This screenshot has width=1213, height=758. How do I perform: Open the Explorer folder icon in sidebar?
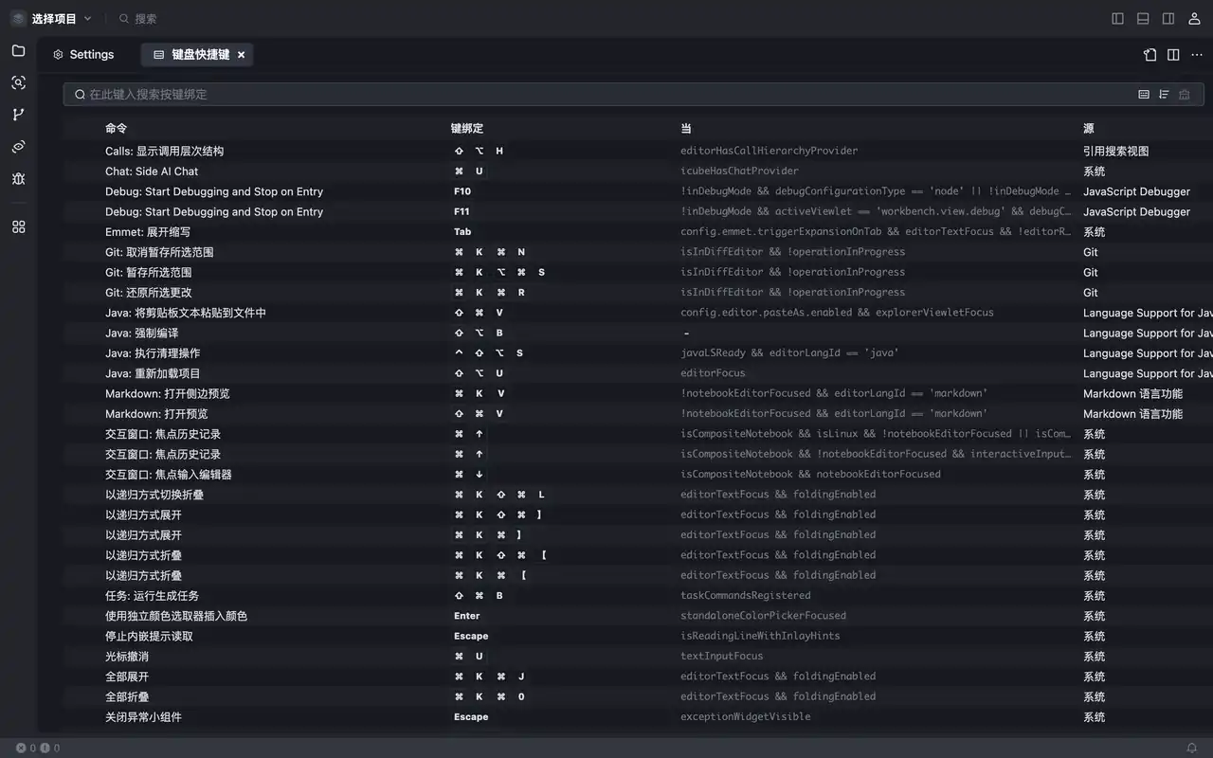[18, 50]
